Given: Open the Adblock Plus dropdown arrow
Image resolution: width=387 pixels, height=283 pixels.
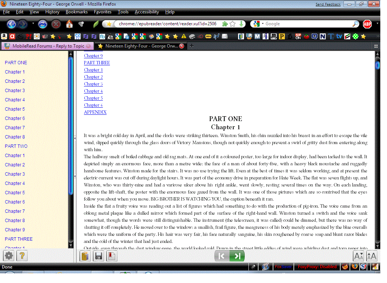Looking at the screenshot, I should (x=377, y=24).
